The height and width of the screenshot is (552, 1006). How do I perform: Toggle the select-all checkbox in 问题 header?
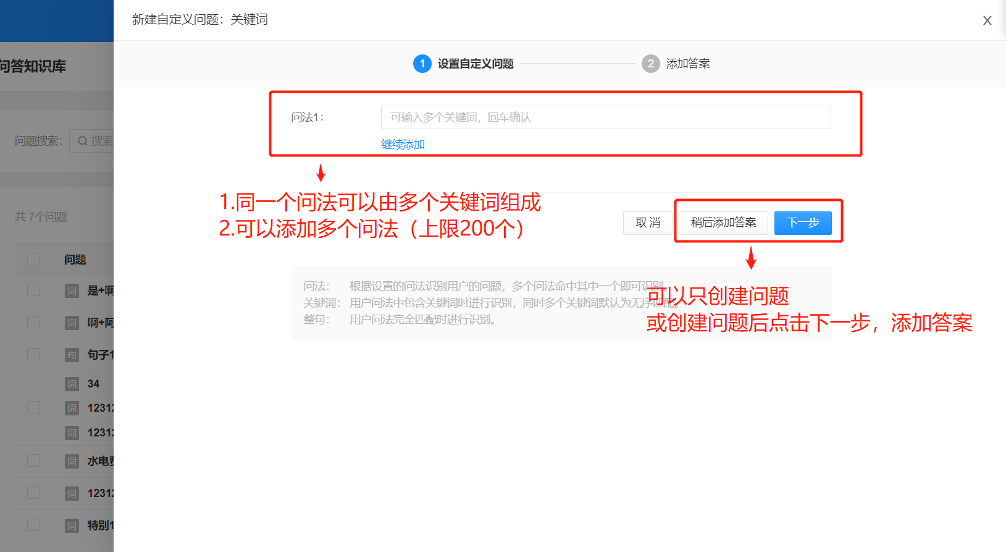tap(33, 259)
